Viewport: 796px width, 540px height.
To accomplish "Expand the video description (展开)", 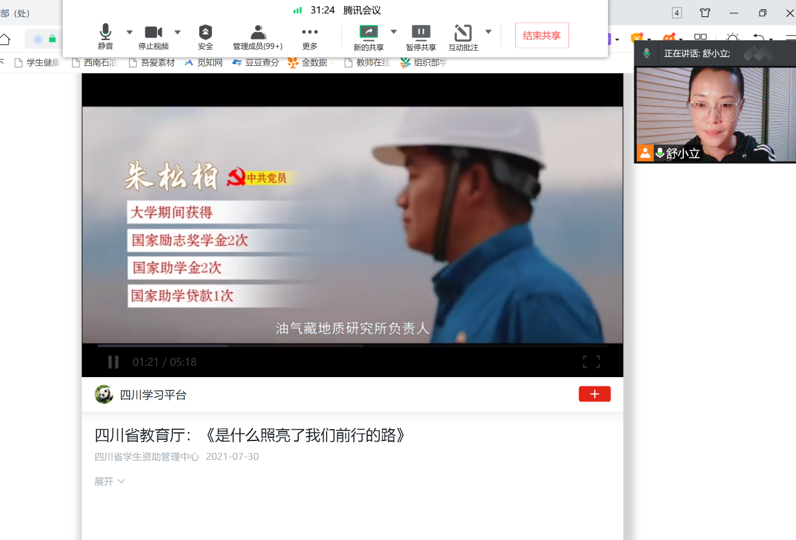I will pos(110,481).
